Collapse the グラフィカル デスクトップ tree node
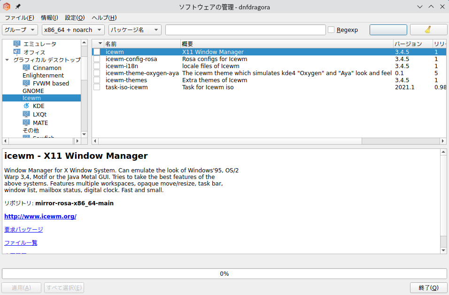 point(7,60)
